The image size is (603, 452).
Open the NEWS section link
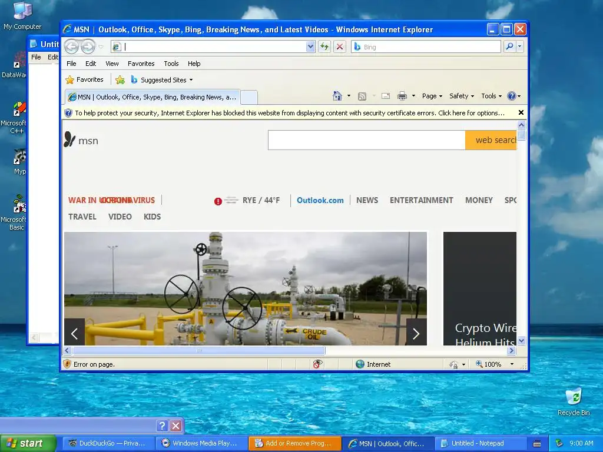click(x=367, y=200)
